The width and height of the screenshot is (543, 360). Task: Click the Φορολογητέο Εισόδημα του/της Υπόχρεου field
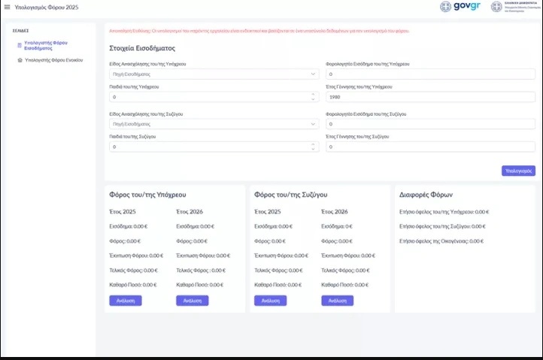[430, 74]
